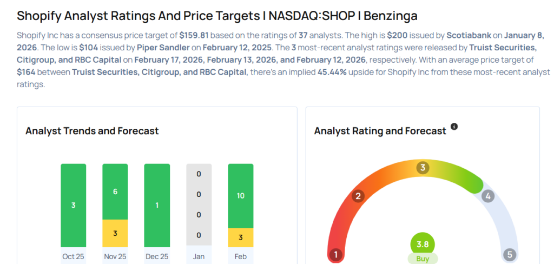Click gauge marker number 4

click(x=487, y=196)
